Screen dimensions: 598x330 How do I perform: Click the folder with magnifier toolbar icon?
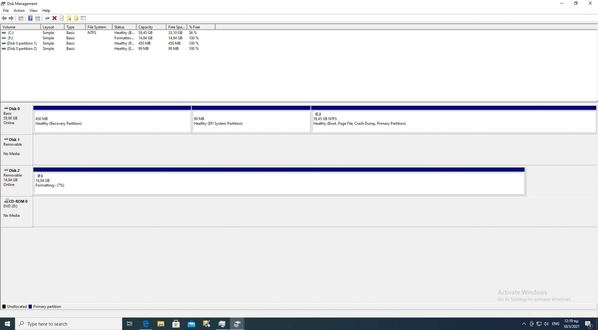(x=76, y=18)
